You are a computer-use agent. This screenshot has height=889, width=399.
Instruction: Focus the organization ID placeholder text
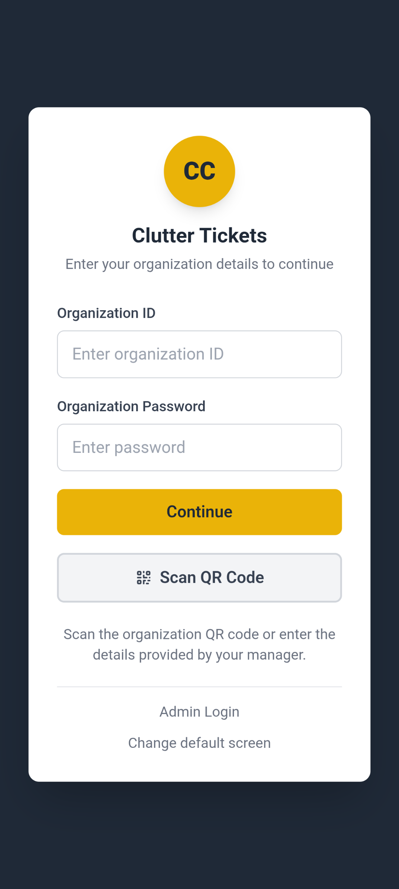point(148,354)
